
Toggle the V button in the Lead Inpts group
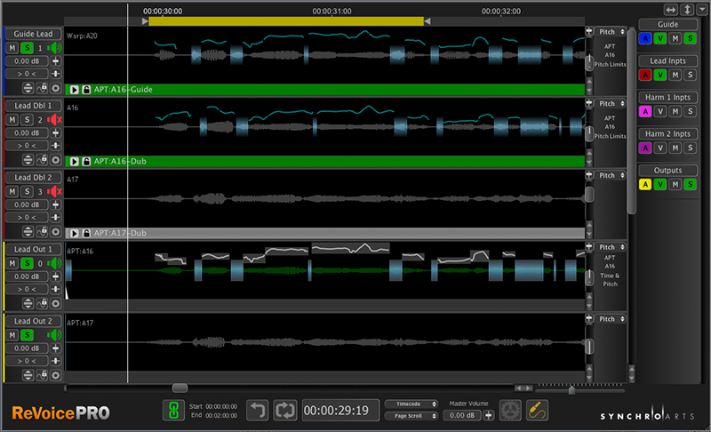click(x=659, y=75)
